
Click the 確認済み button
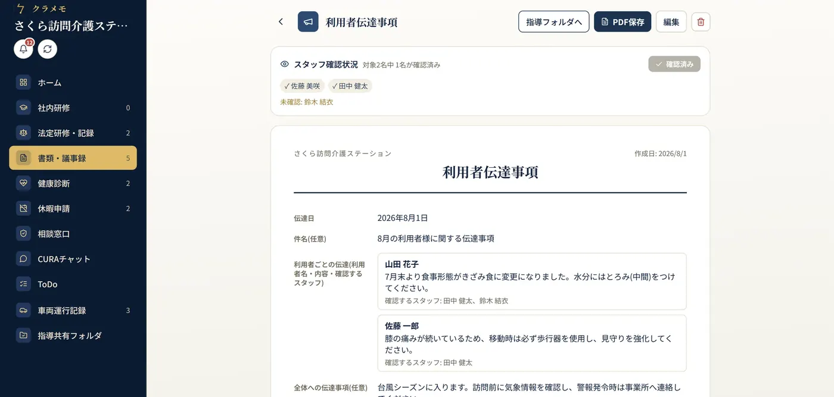pyautogui.click(x=674, y=64)
